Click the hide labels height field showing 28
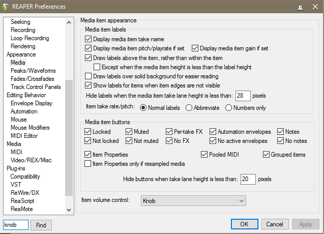The height and width of the screenshot is (234, 324). click(x=243, y=96)
